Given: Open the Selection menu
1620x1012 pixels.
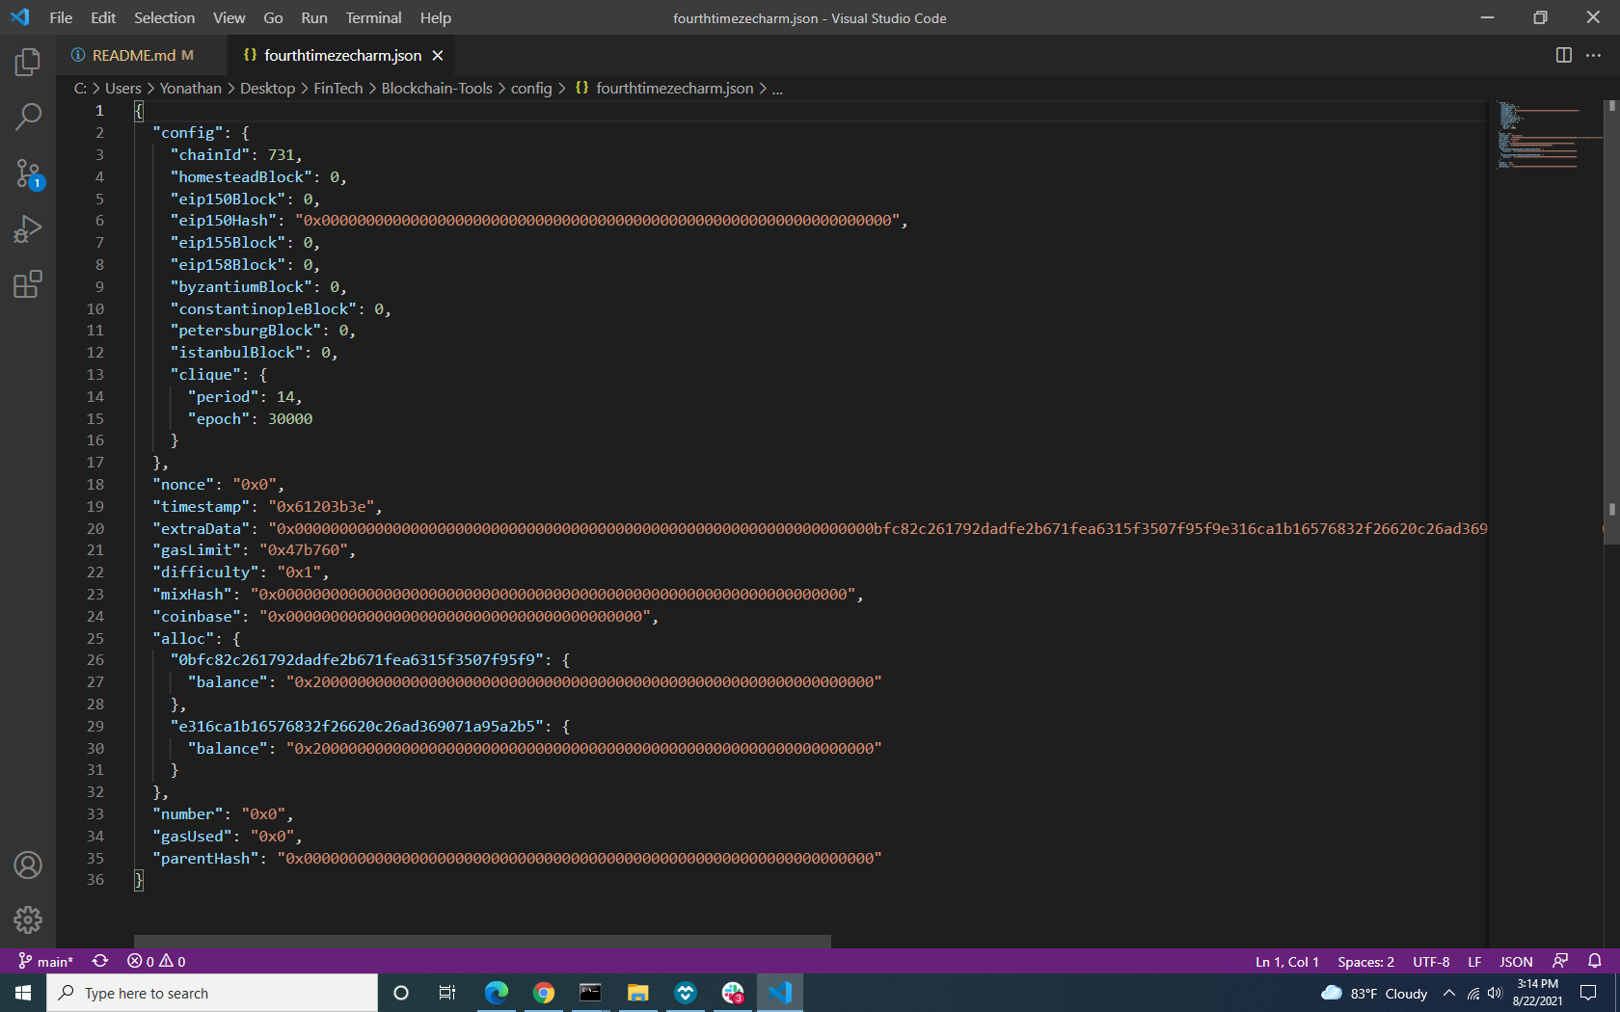Looking at the screenshot, I should 164,17.
